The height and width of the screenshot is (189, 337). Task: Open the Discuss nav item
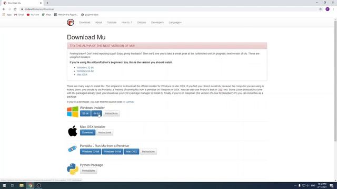click(142, 23)
